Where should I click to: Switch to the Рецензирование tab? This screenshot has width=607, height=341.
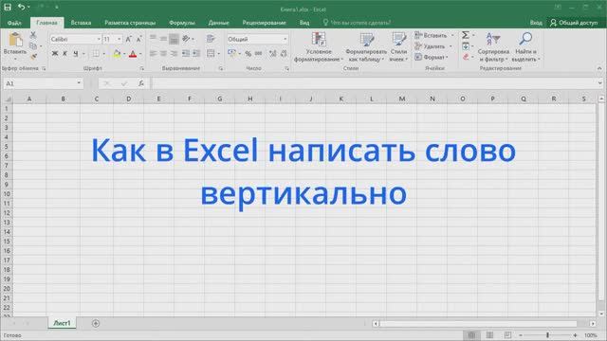pos(264,23)
